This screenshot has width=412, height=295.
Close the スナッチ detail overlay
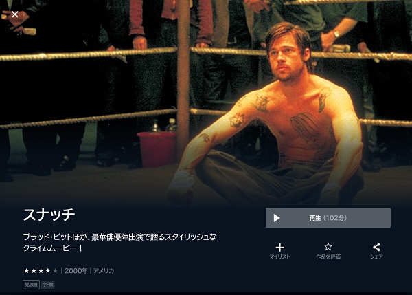(x=15, y=14)
